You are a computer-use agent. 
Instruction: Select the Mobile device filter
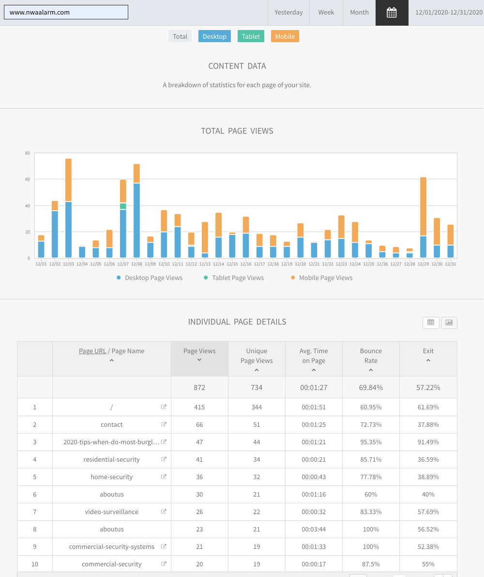pos(285,36)
